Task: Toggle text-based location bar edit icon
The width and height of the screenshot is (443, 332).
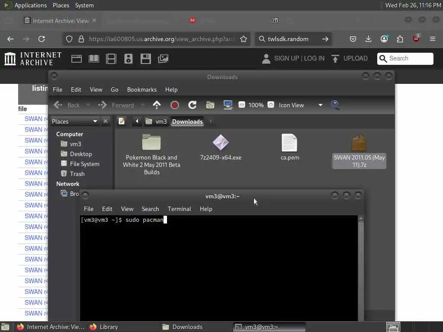Action: (122, 121)
